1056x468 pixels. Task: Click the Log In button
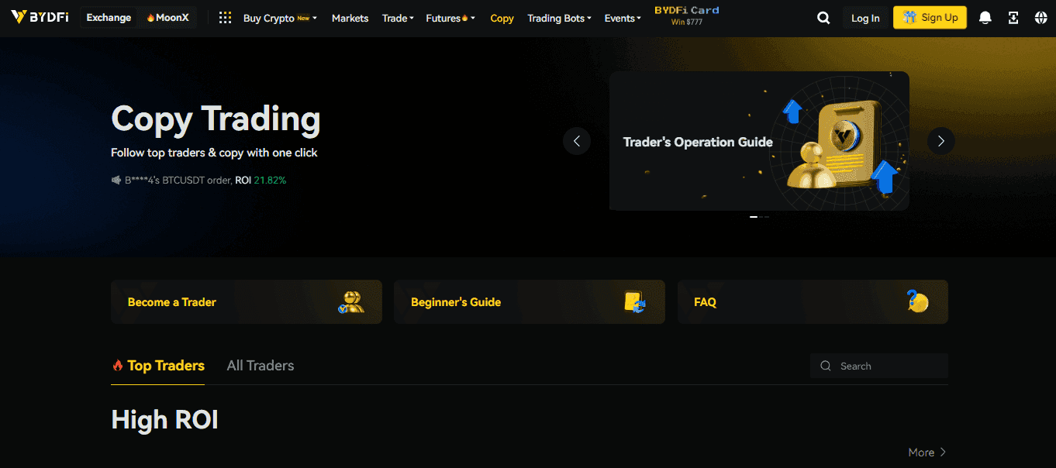(865, 18)
